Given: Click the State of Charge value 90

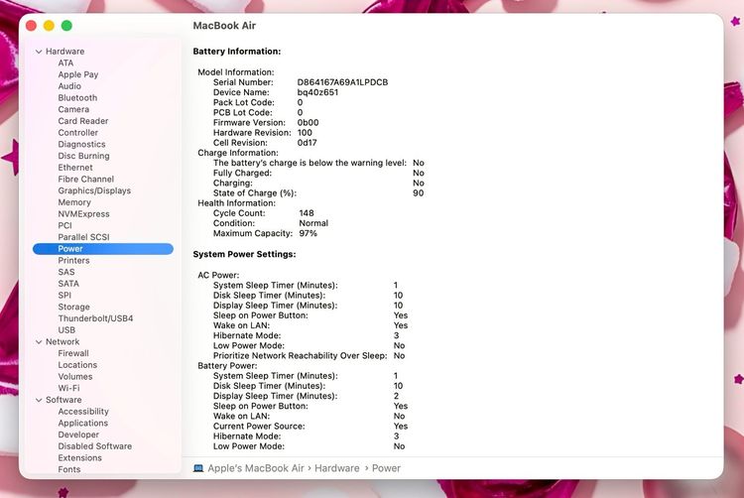Looking at the screenshot, I should pos(418,193).
